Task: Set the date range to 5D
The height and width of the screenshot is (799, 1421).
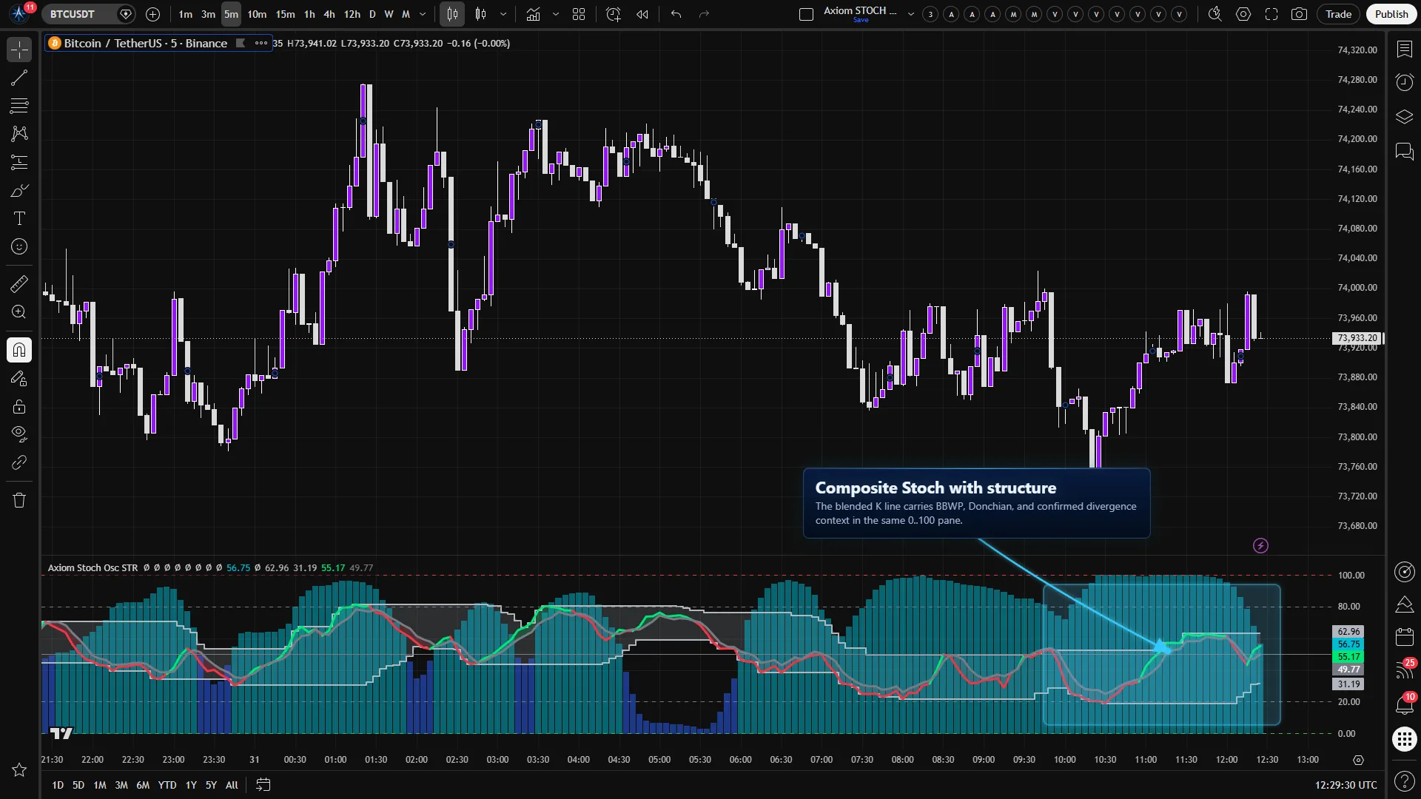Action: [78, 785]
